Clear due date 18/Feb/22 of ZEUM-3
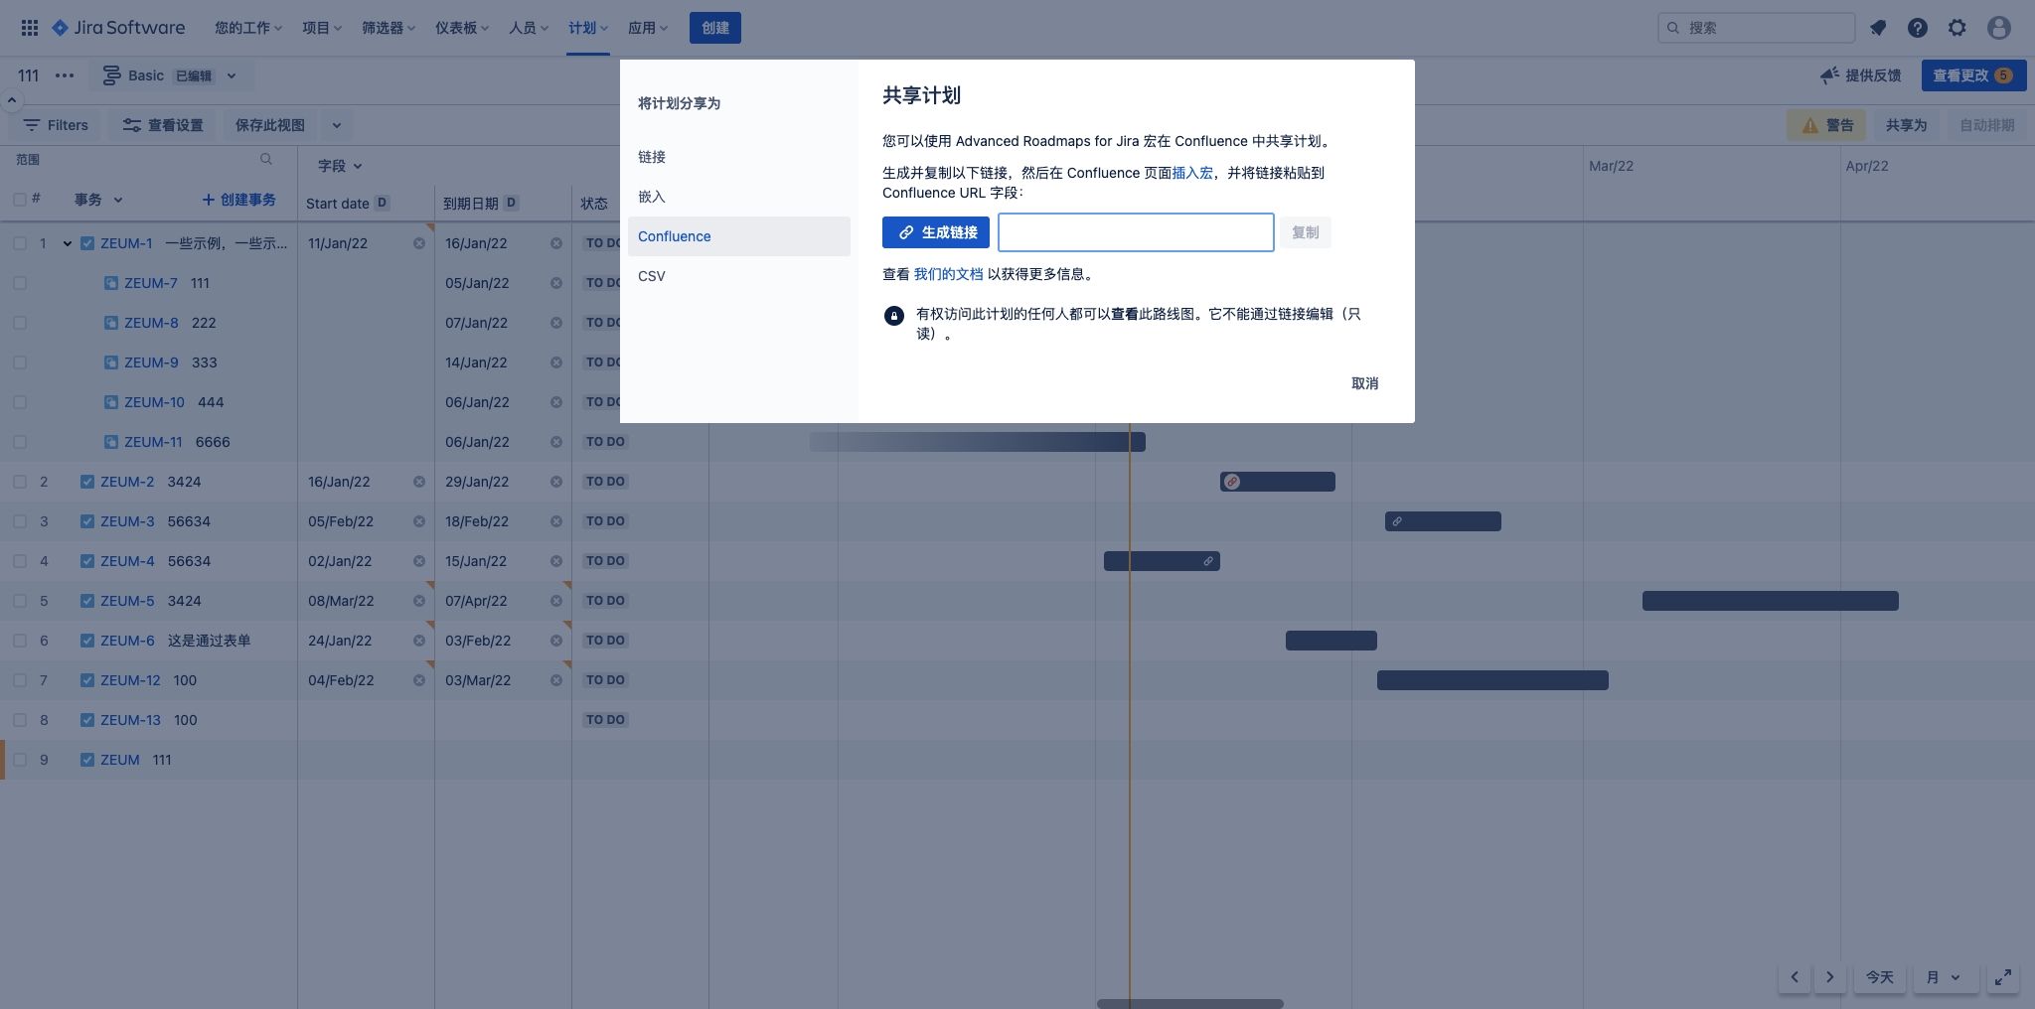 556,521
